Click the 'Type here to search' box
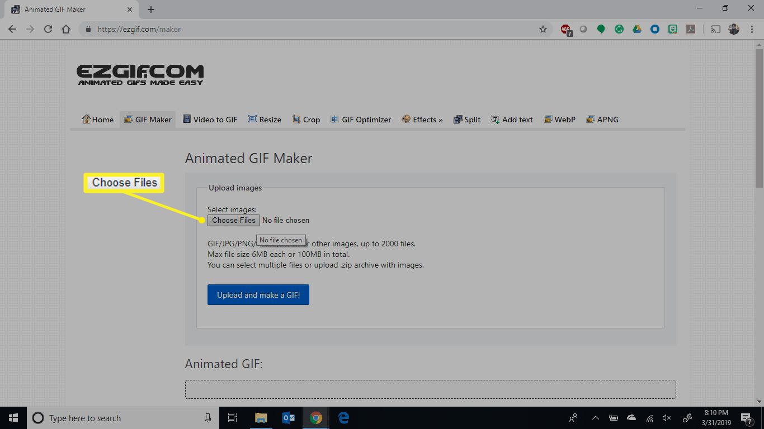Image resolution: width=764 pixels, height=429 pixels. click(124, 418)
